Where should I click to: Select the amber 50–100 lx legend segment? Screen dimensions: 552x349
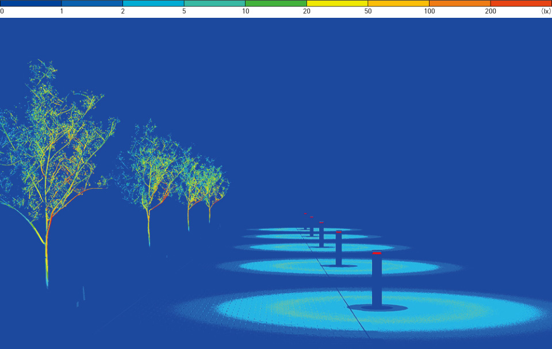pos(398,3)
